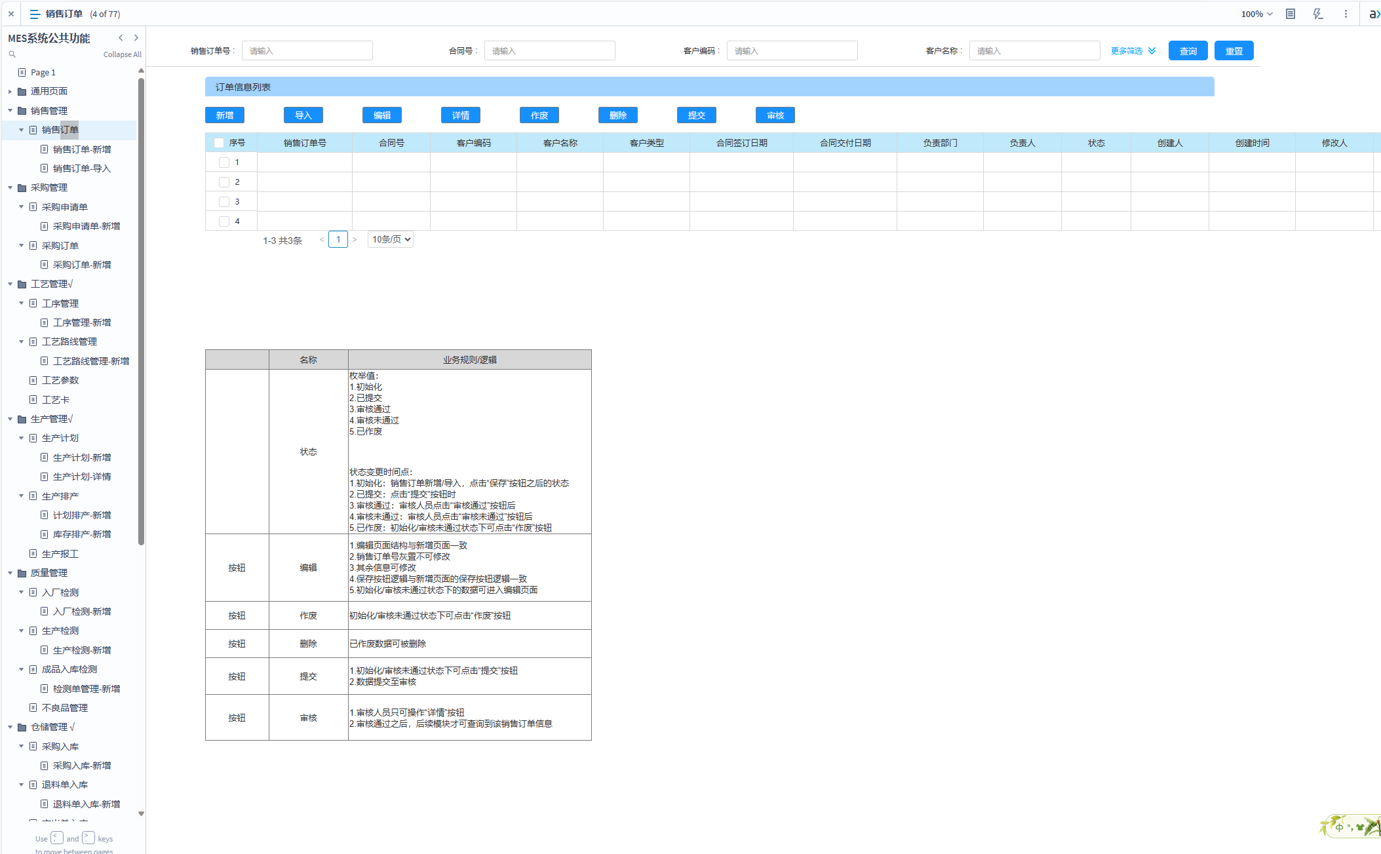Click the 合同号 input field
The height and width of the screenshot is (854, 1381).
550,50
